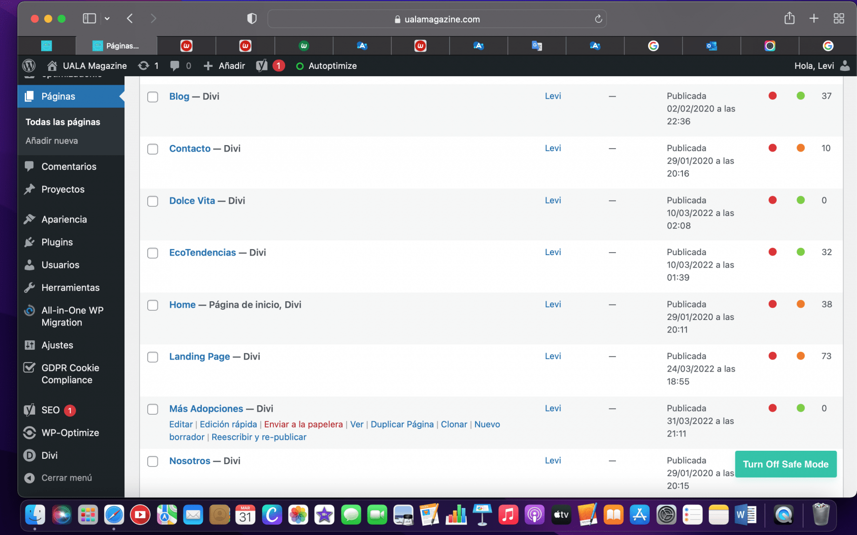Open the Añadir new content menu

tap(225, 65)
